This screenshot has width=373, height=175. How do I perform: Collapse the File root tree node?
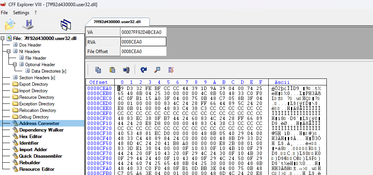pos(2,38)
